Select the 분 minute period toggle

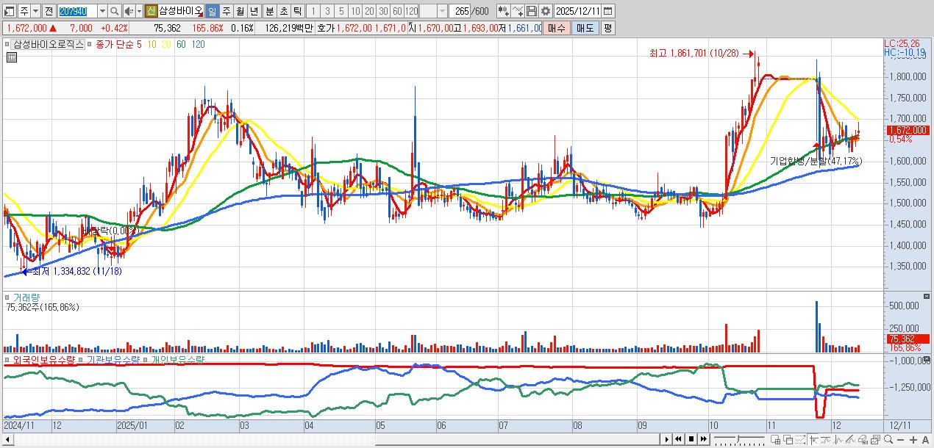coord(270,11)
